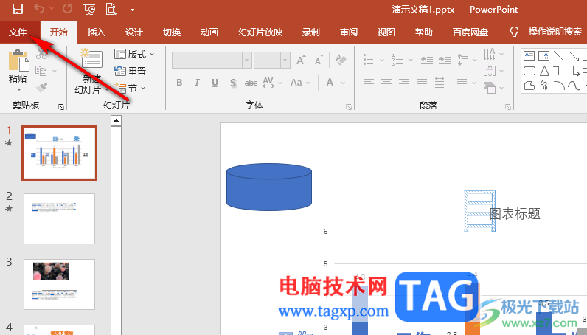Click the font name combo box
This screenshot has width=587, height=335.
pyautogui.click(x=212, y=60)
